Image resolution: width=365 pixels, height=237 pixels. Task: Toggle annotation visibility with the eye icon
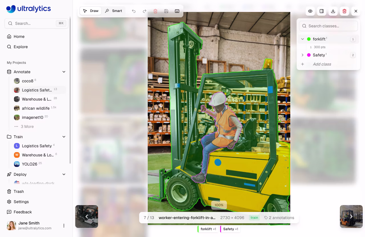pos(310,11)
